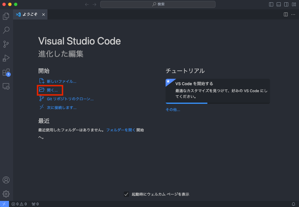
Task: Click the notifications bell in status bar
Action: click(x=293, y=204)
